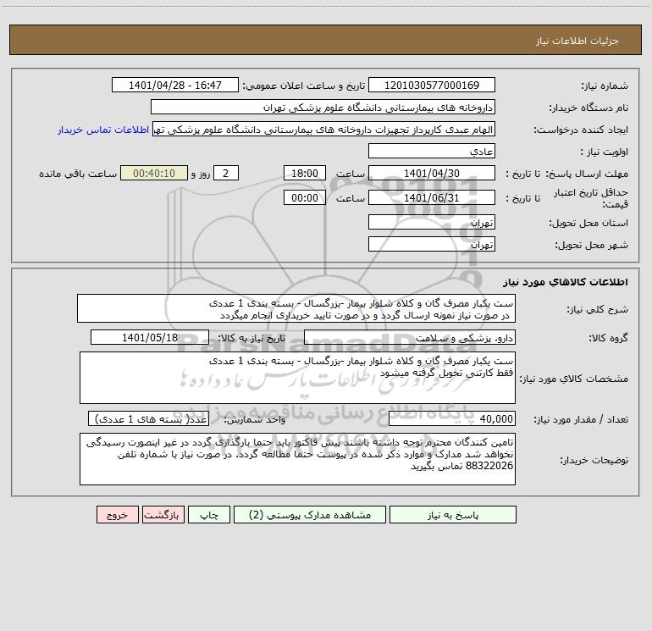
Task: Click the label شهر محل تحویل:
Action: point(592,245)
